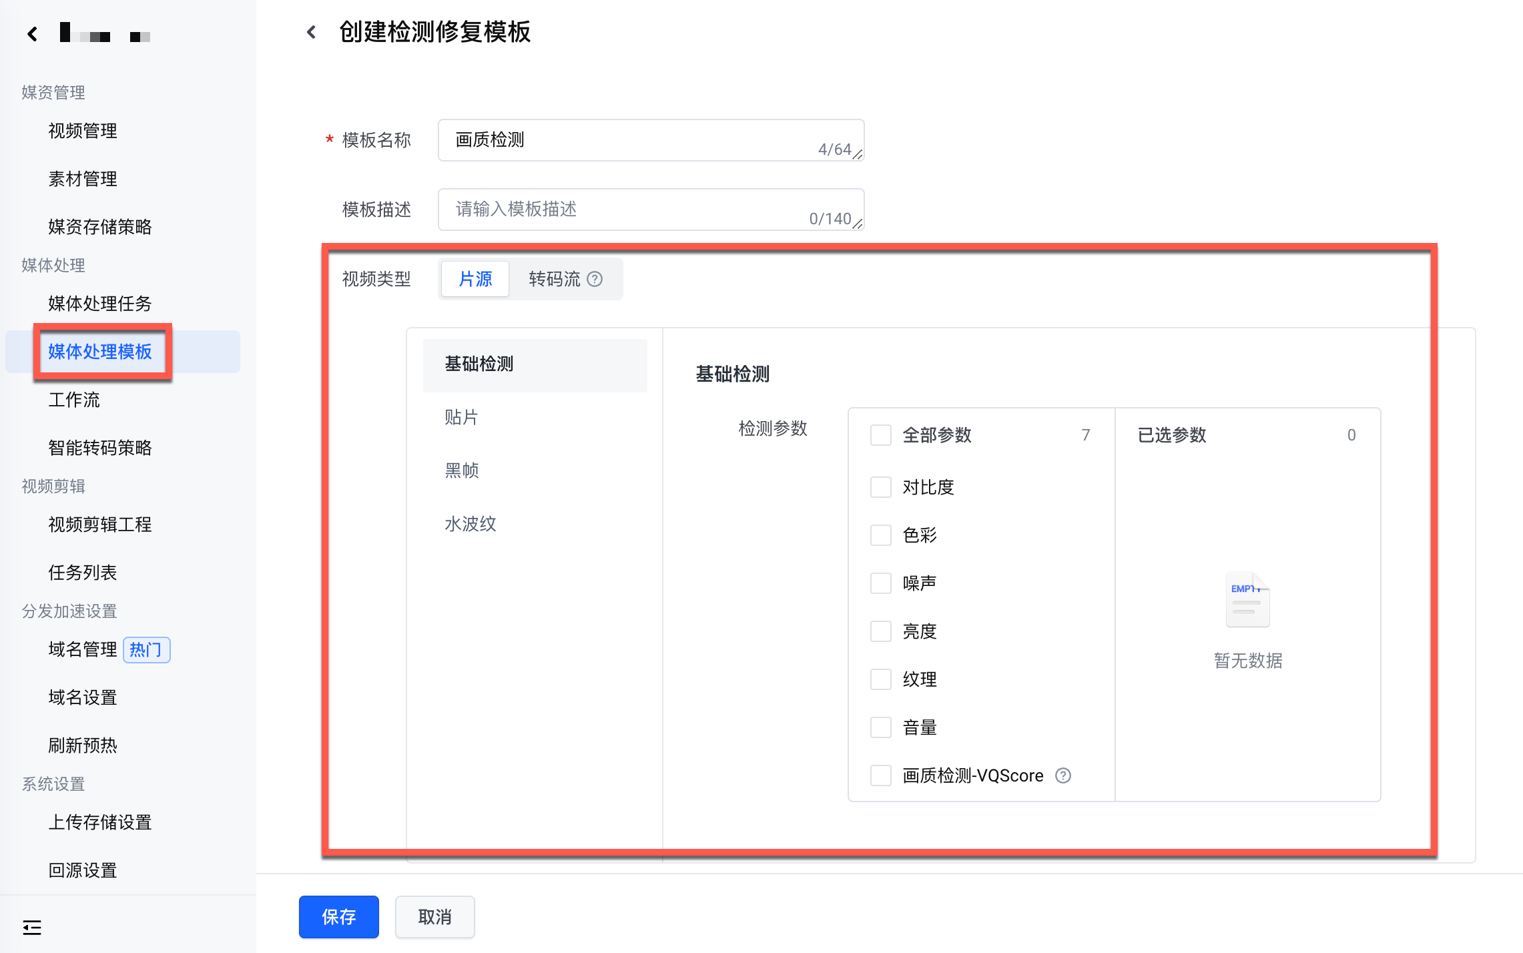Click the 热门 badge next to 域名管理
The image size is (1523, 953).
pos(146,649)
